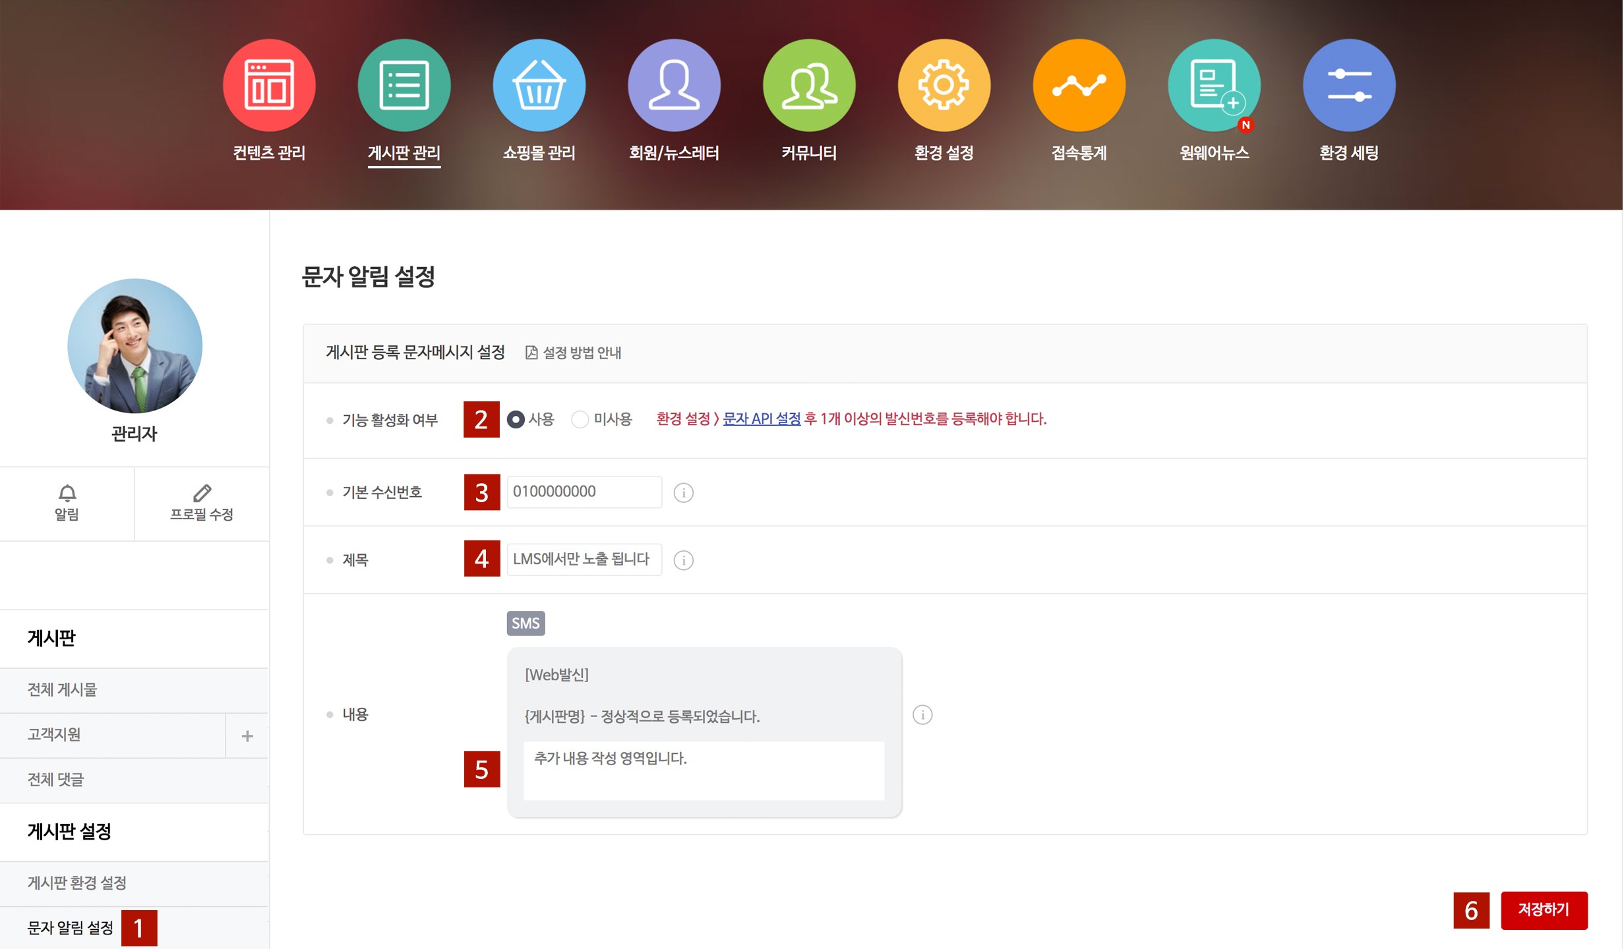Open 환경 설정 gear icon
Screen dimensions: 1624x949
tap(944, 85)
